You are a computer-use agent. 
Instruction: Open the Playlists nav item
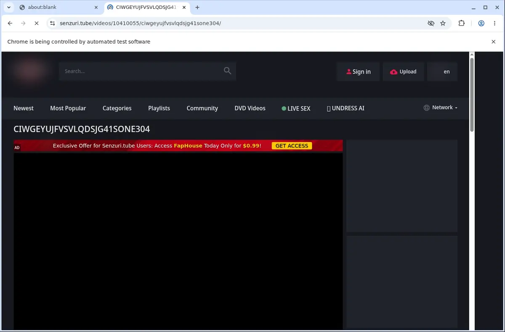pyautogui.click(x=159, y=108)
